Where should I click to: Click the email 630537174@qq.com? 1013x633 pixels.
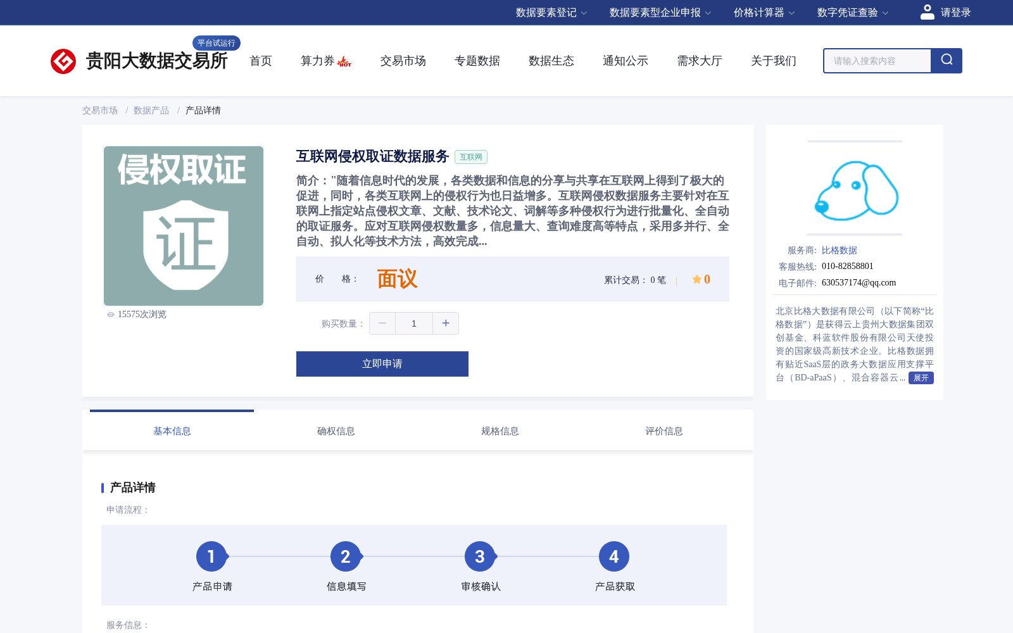[859, 283]
